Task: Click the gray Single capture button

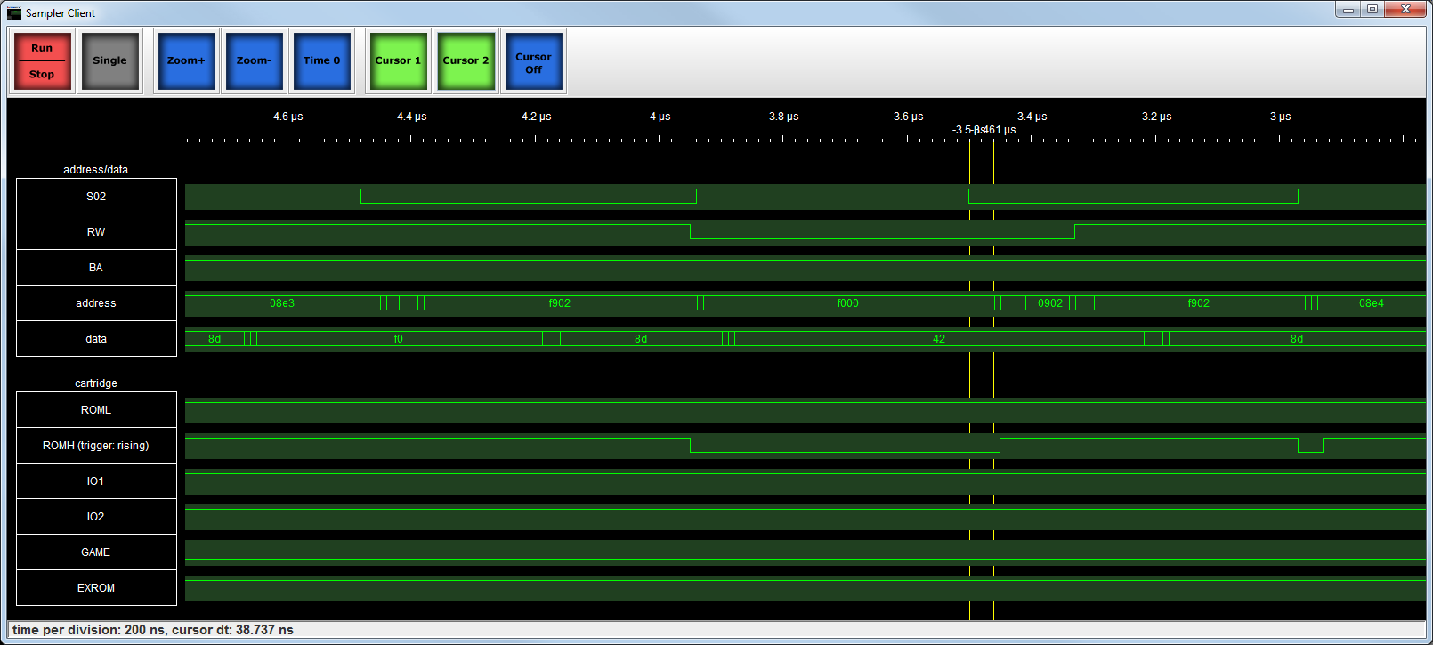Action: pos(109,60)
